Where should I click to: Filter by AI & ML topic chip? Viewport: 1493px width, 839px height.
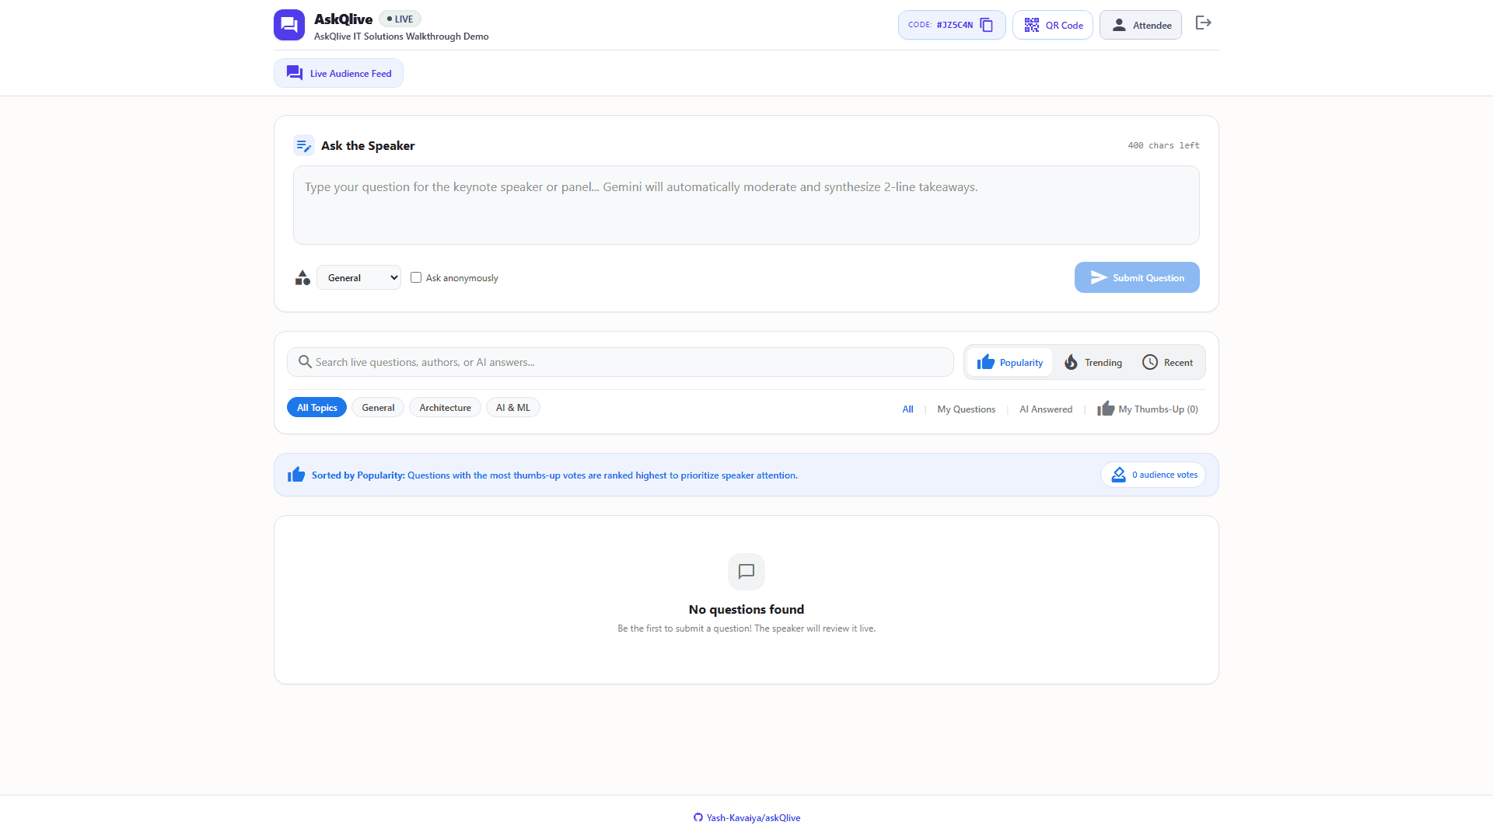[513, 407]
